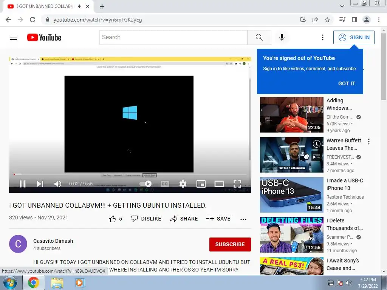Open the YouTube hamburger guide menu
The height and width of the screenshot is (290, 387).
point(14,37)
